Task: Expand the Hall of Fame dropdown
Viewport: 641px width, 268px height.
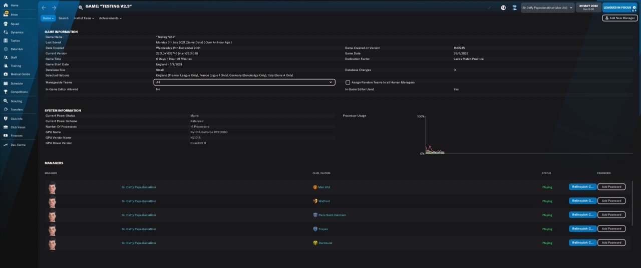Action: tap(85, 18)
